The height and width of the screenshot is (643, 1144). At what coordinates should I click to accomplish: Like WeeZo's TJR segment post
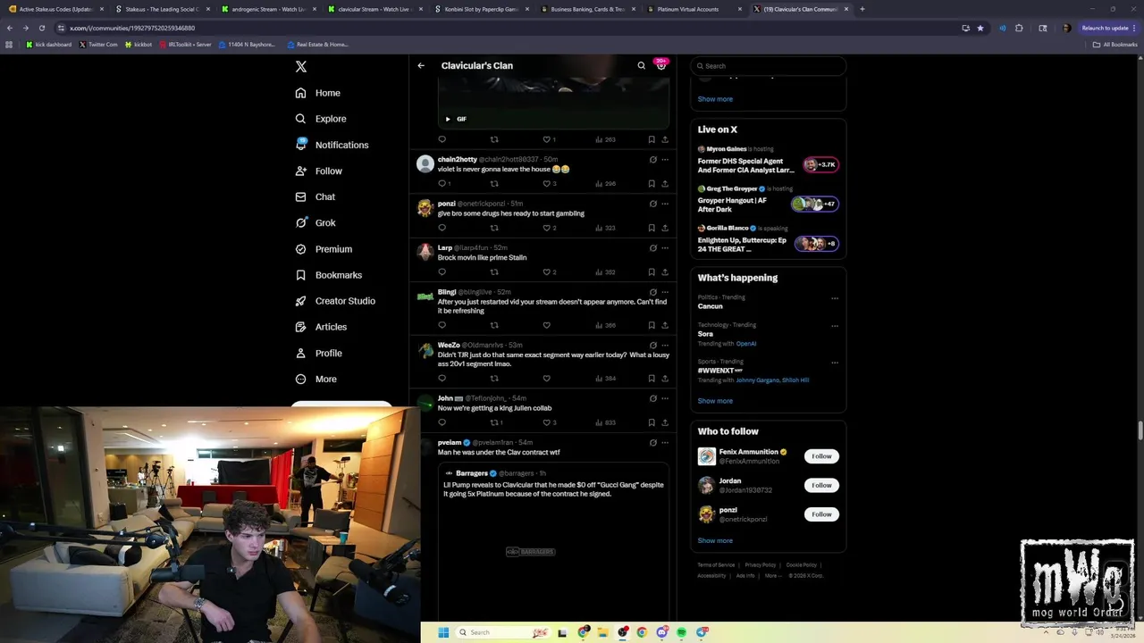tap(546, 379)
